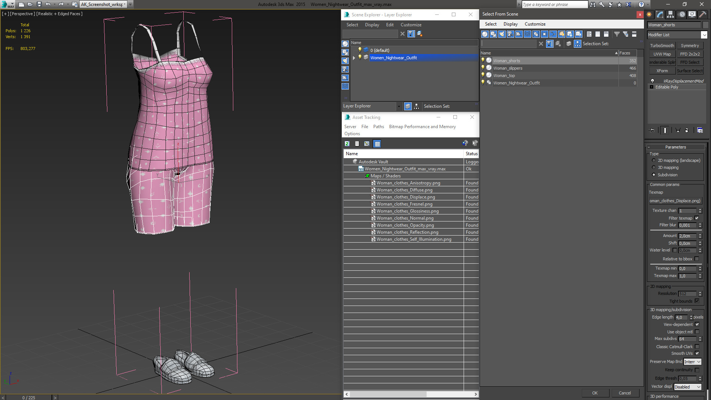This screenshot has width=711, height=400.
Task: Open the Hierarchy command panel tab
Action: 671,14
